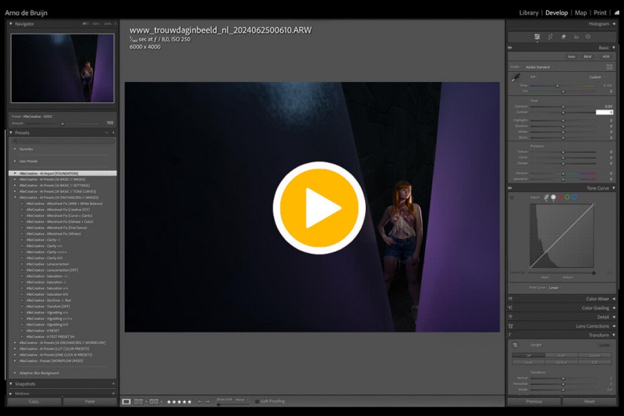
Task: Open the WB Custom dropdown
Action: (x=597, y=77)
